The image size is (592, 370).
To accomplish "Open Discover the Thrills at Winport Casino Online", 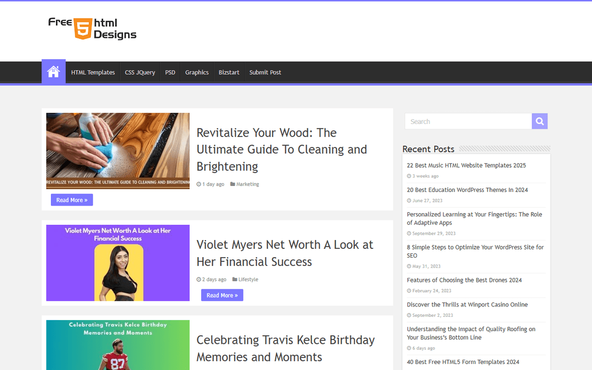I will 467,305.
